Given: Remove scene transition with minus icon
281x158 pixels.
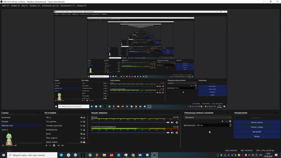Looking at the screenshot, I should 226,121.
